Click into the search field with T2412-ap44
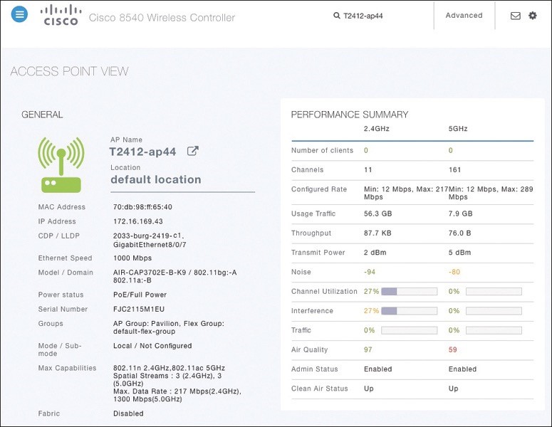Viewport: 552px width, 427px height. coord(363,16)
